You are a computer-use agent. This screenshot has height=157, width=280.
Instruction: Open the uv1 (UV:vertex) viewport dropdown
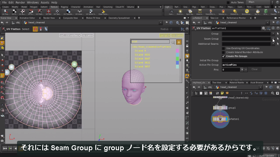point(70,35)
